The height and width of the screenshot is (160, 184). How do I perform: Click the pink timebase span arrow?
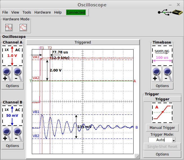coord(162,61)
